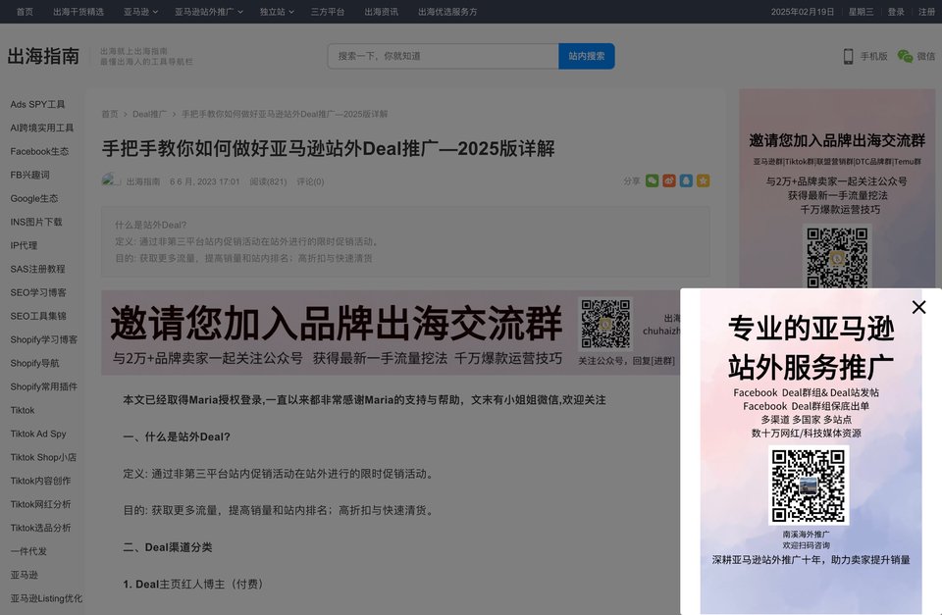Viewport: 942px width, 615px height.
Task: Select FB兴趣词 in the sidebar
Action: click(x=29, y=175)
